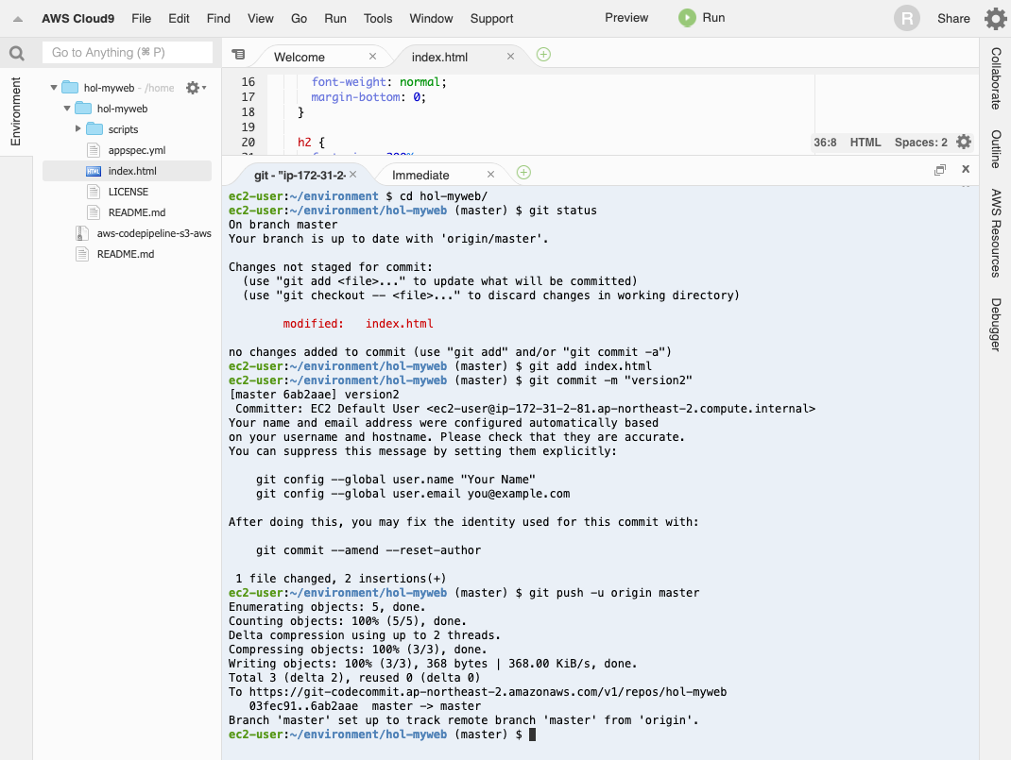
Task: Click the Preview button
Action: point(626,18)
